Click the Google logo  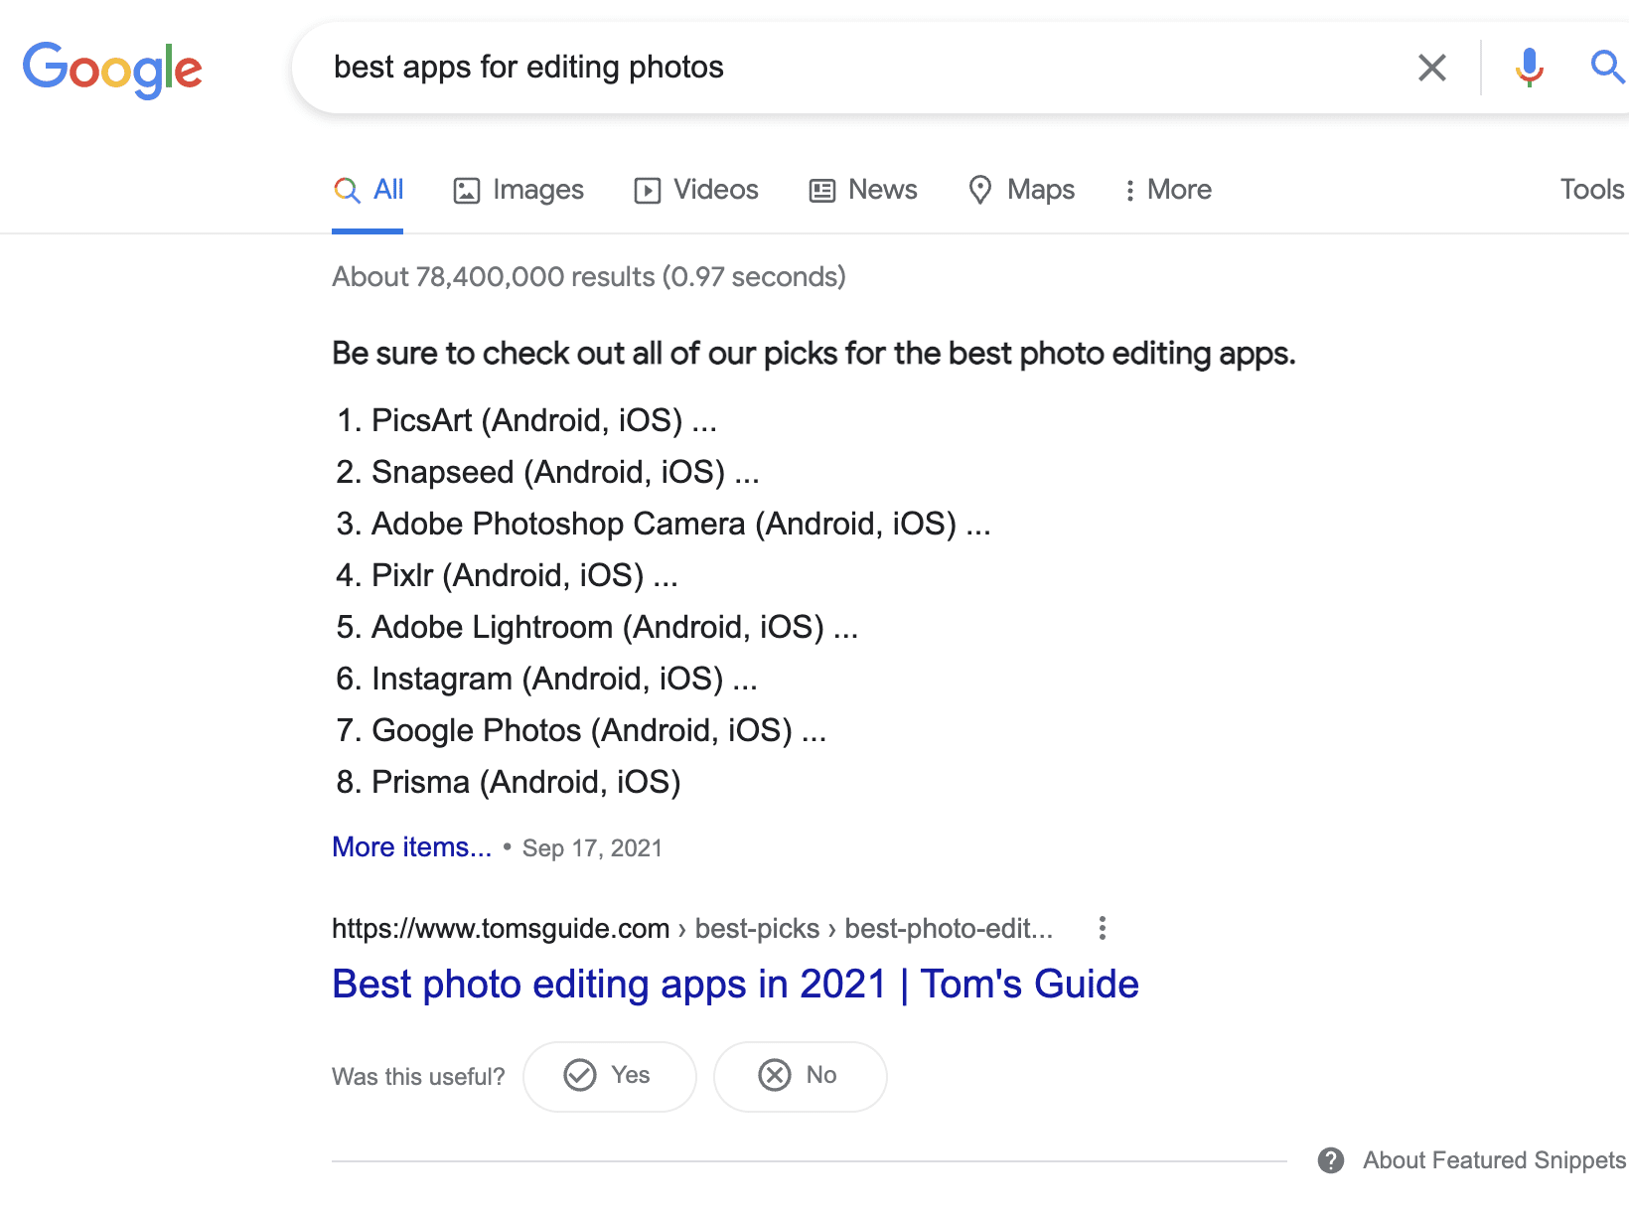pos(112,68)
